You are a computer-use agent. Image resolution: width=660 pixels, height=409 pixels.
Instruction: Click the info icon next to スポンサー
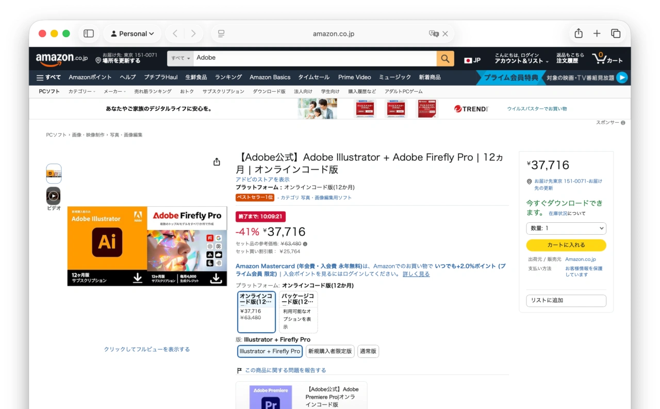[623, 123]
